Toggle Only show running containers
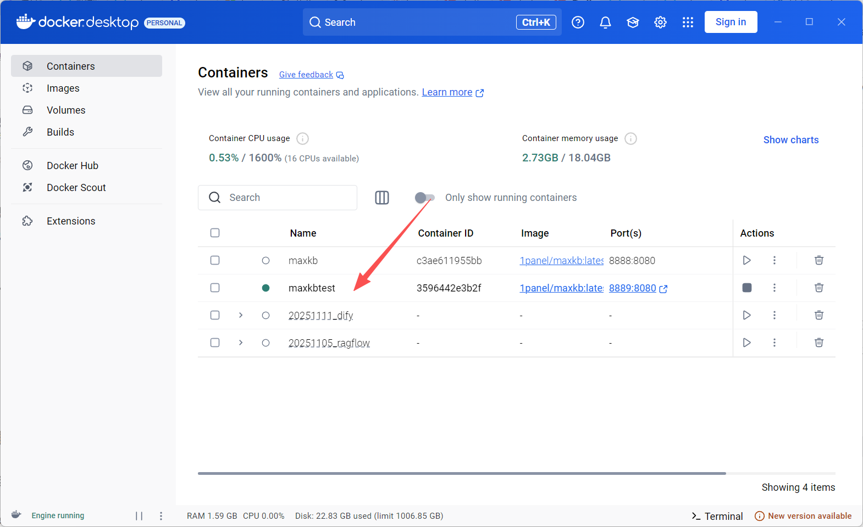The image size is (863, 527). pyautogui.click(x=424, y=198)
